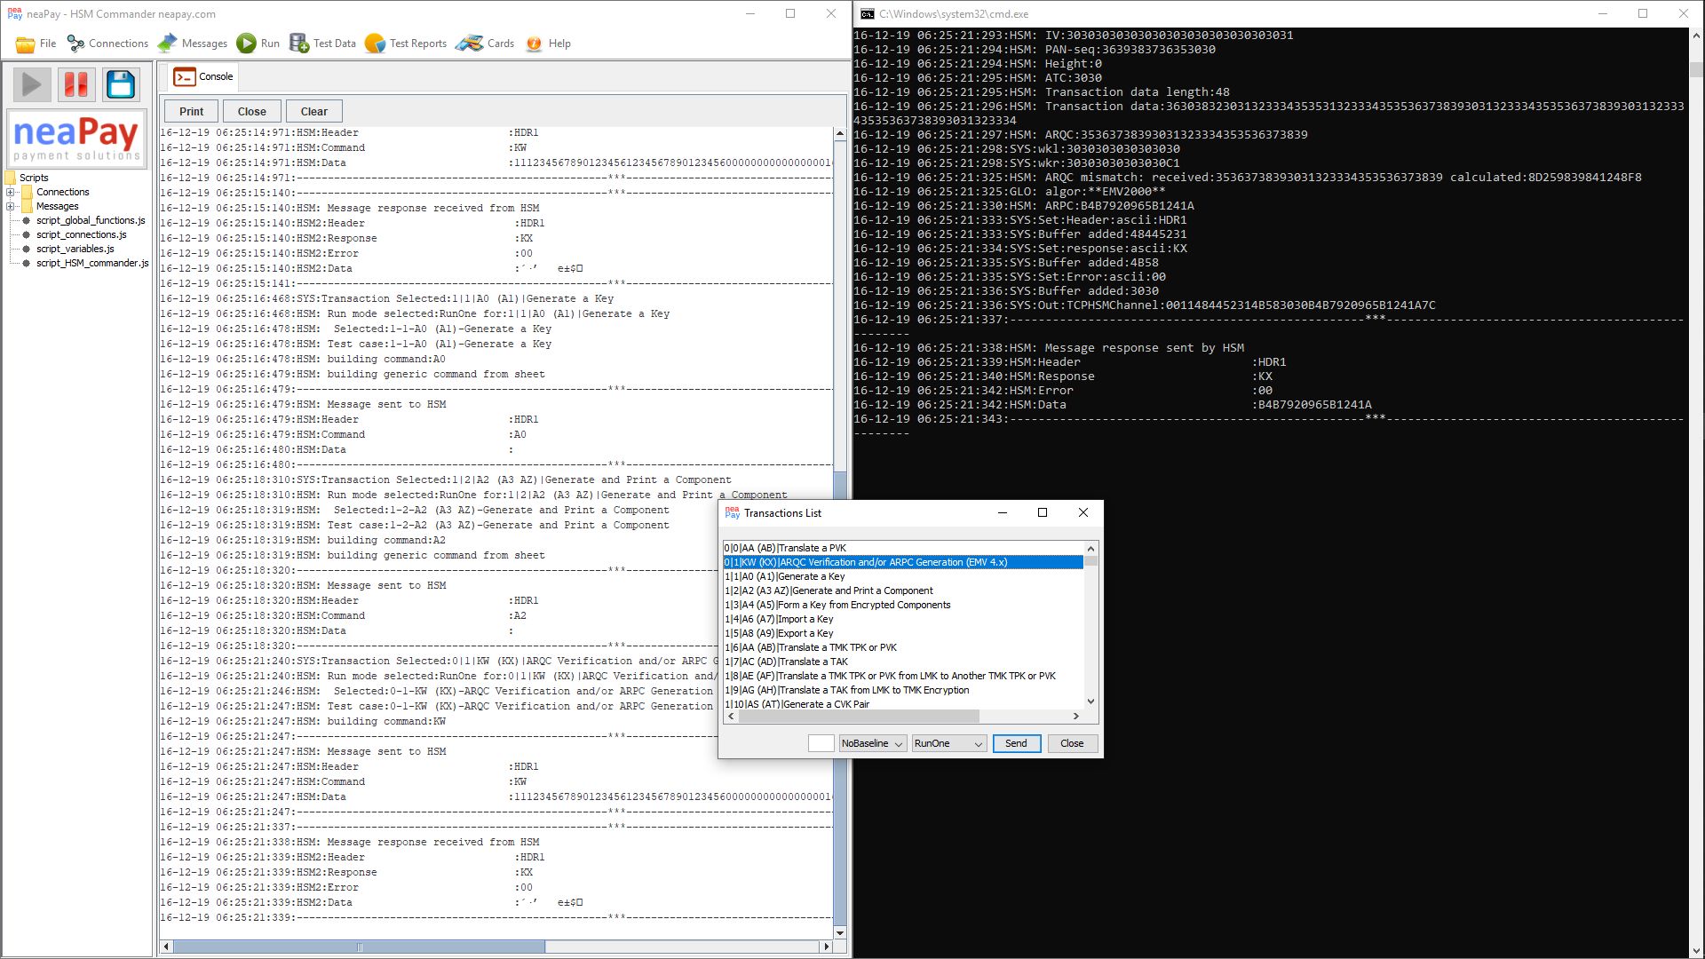Click the red pause button icon
Screen dimensions: 1705x959
pyautogui.click(x=76, y=84)
